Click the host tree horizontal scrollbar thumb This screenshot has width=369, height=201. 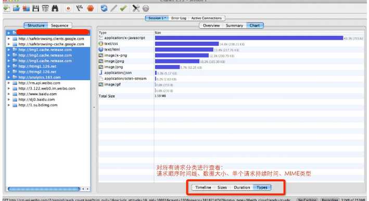pyautogui.click(x=44, y=189)
